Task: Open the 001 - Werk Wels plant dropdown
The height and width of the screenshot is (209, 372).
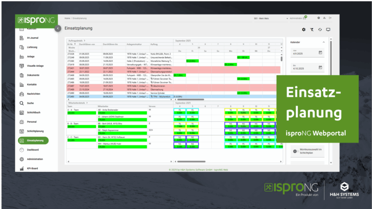Action: click(271, 18)
